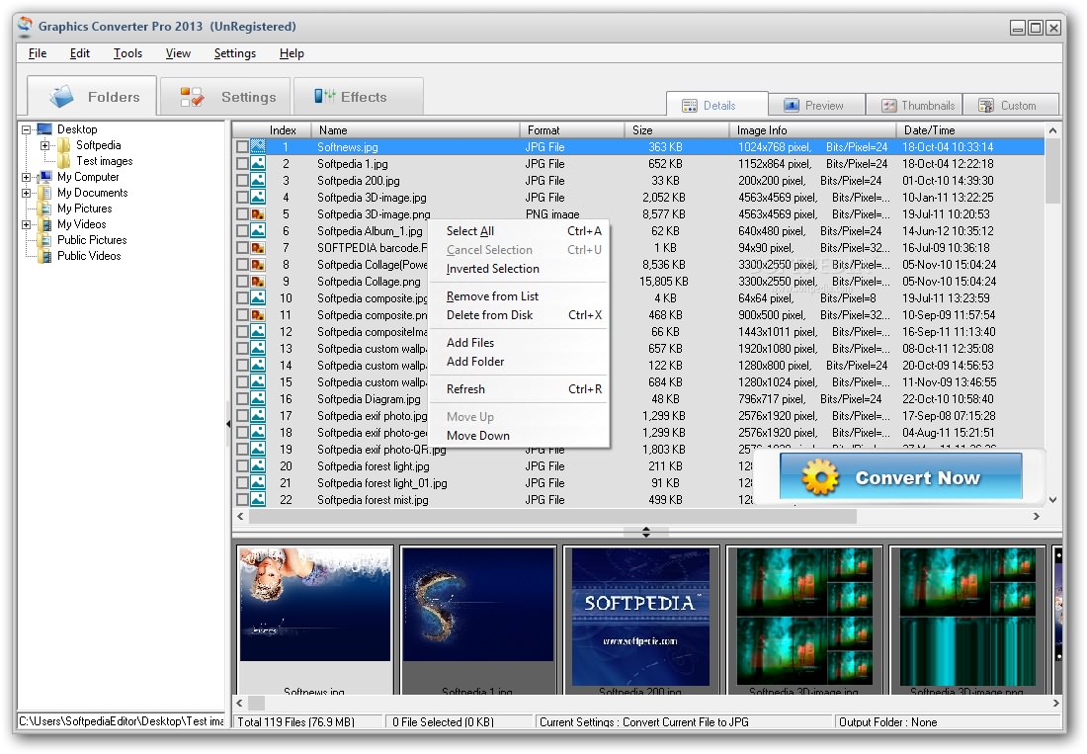This screenshot has height=754, width=1087.
Task: Click the Softpedia folder icon in tree
Action: [64, 145]
